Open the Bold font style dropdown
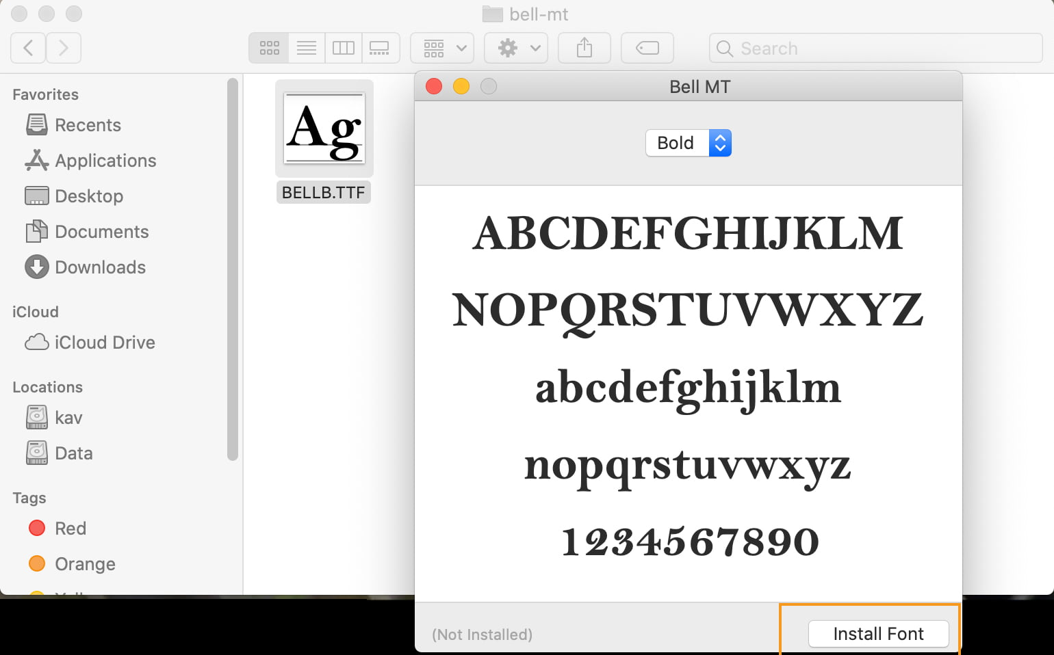 [689, 143]
